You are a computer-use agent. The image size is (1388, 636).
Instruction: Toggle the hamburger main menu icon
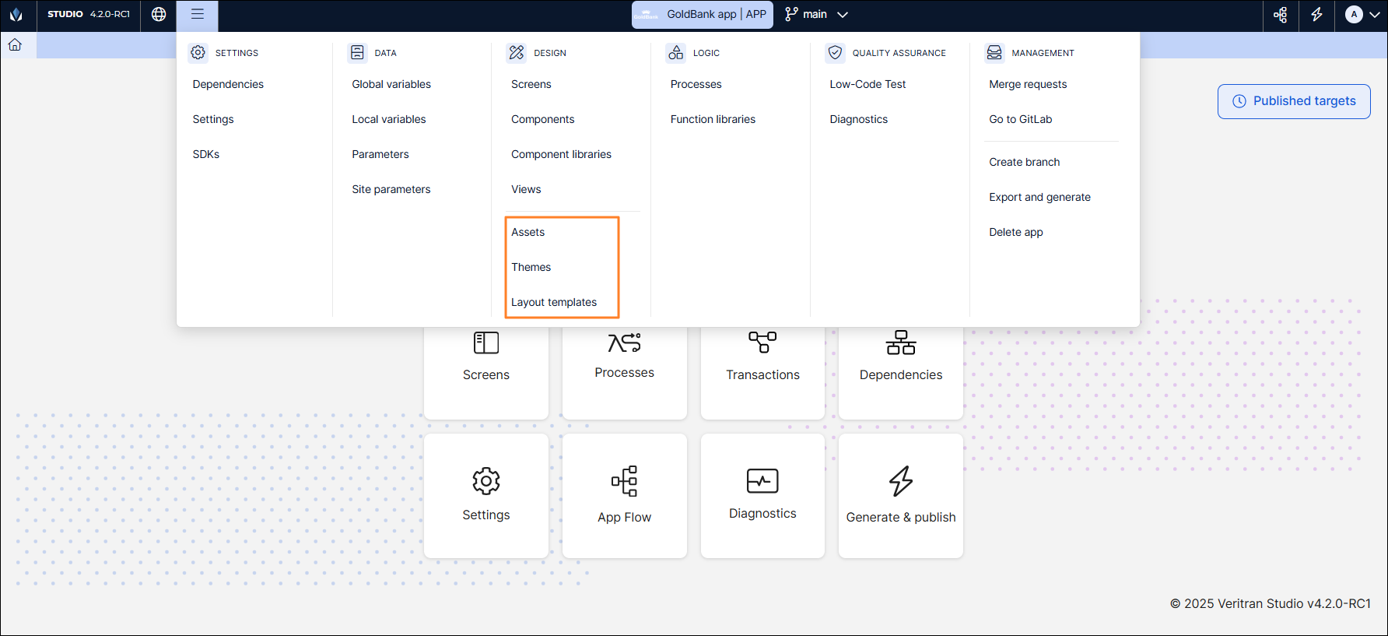tap(198, 15)
